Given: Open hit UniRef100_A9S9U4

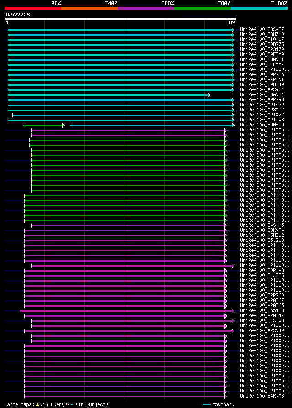Looking at the screenshot, I should click(x=262, y=90).
